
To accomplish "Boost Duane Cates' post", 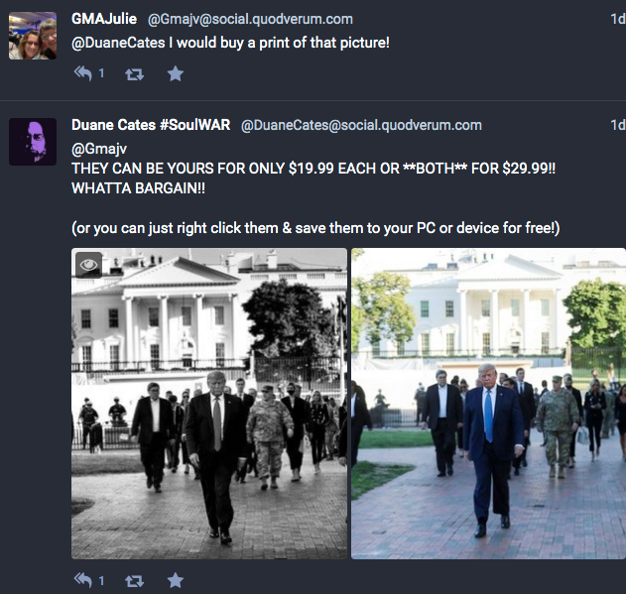I will click(x=134, y=581).
